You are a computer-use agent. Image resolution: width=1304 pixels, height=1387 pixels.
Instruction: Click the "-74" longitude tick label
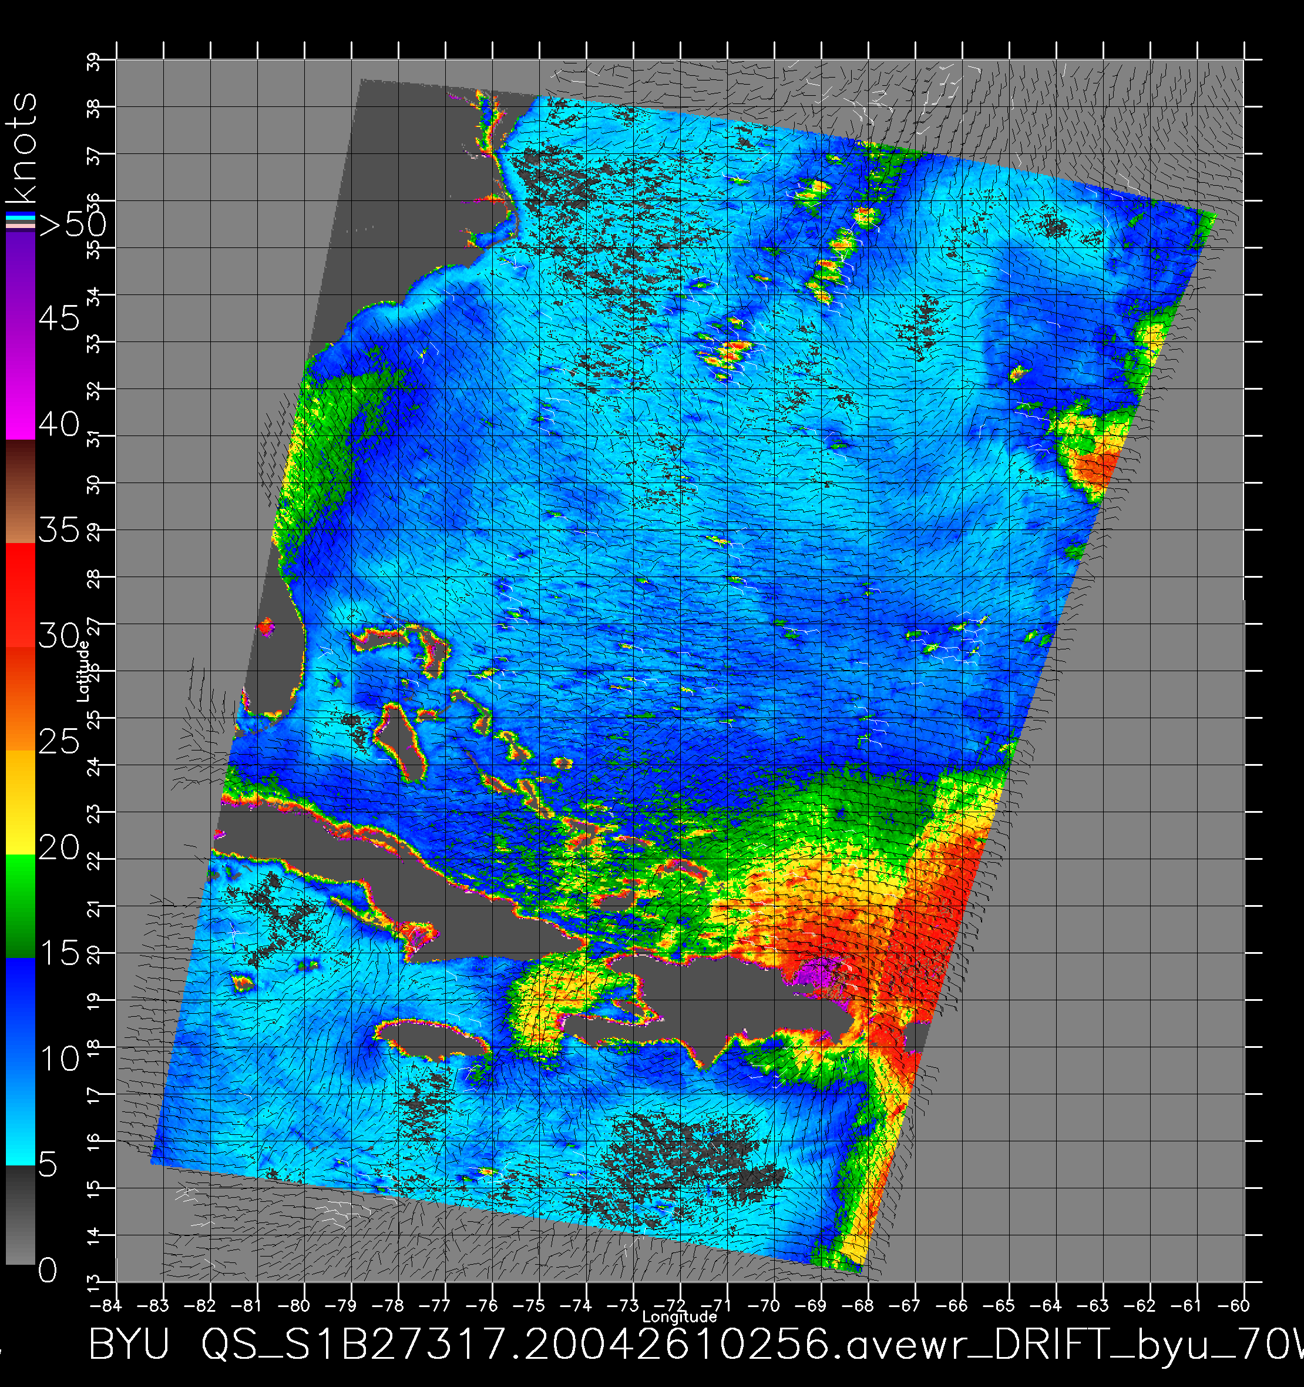(x=575, y=1305)
